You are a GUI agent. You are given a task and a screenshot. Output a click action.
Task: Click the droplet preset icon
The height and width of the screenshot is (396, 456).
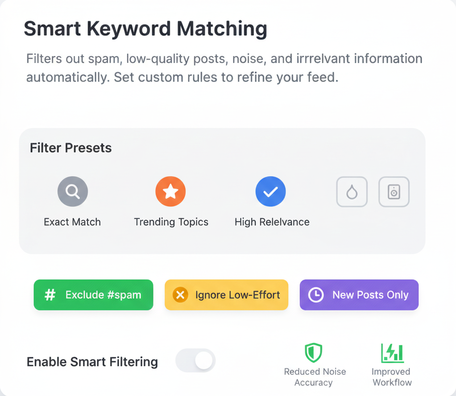tap(352, 191)
